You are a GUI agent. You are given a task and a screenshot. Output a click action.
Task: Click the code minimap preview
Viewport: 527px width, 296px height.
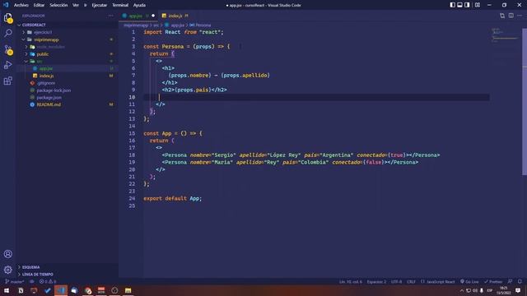[x=505, y=35]
